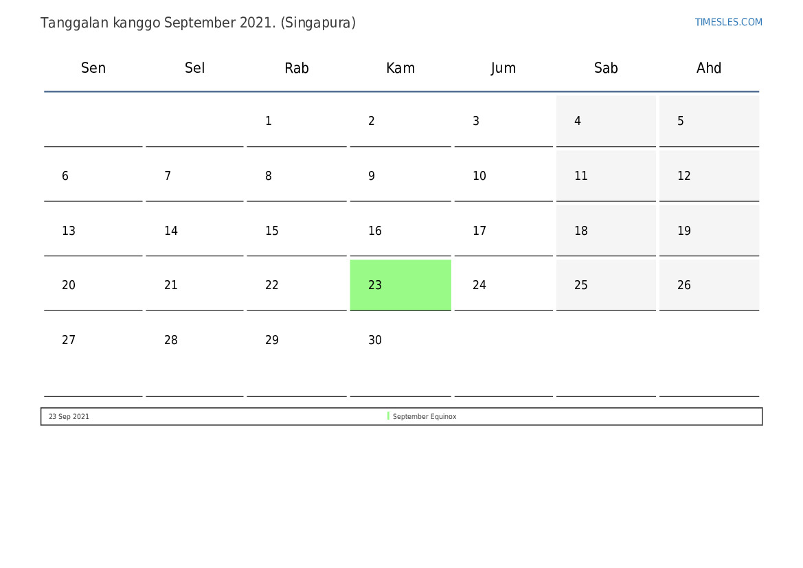The image size is (803, 568).
Task: Click date 6 in Monday column
Action: tap(65, 176)
